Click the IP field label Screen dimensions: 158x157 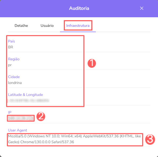click(x=10, y=112)
